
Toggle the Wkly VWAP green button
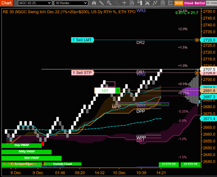[x=27, y=152]
